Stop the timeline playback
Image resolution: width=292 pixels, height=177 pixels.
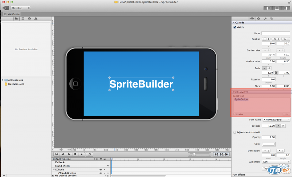pos(75,154)
